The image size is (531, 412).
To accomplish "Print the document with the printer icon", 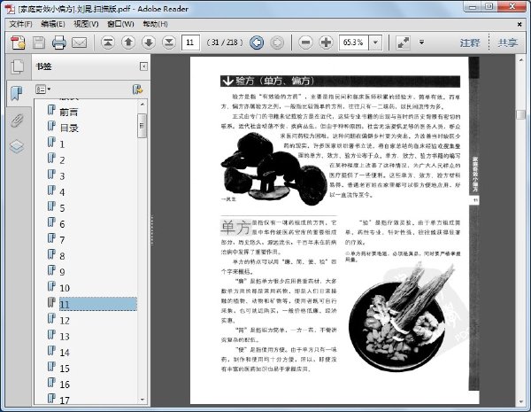I will [59, 43].
